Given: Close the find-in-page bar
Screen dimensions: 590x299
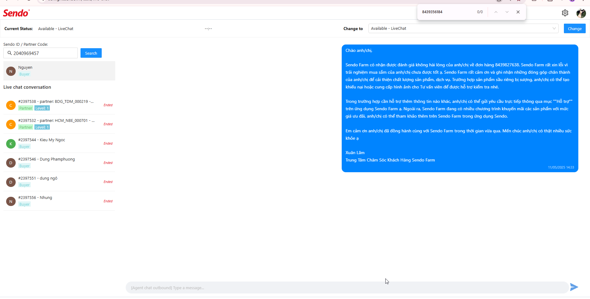Looking at the screenshot, I should [518, 12].
